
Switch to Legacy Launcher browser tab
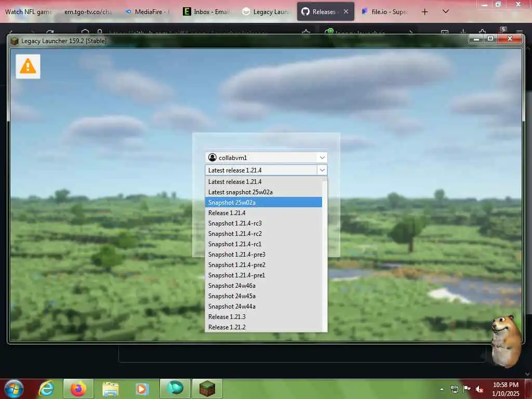(x=267, y=12)
